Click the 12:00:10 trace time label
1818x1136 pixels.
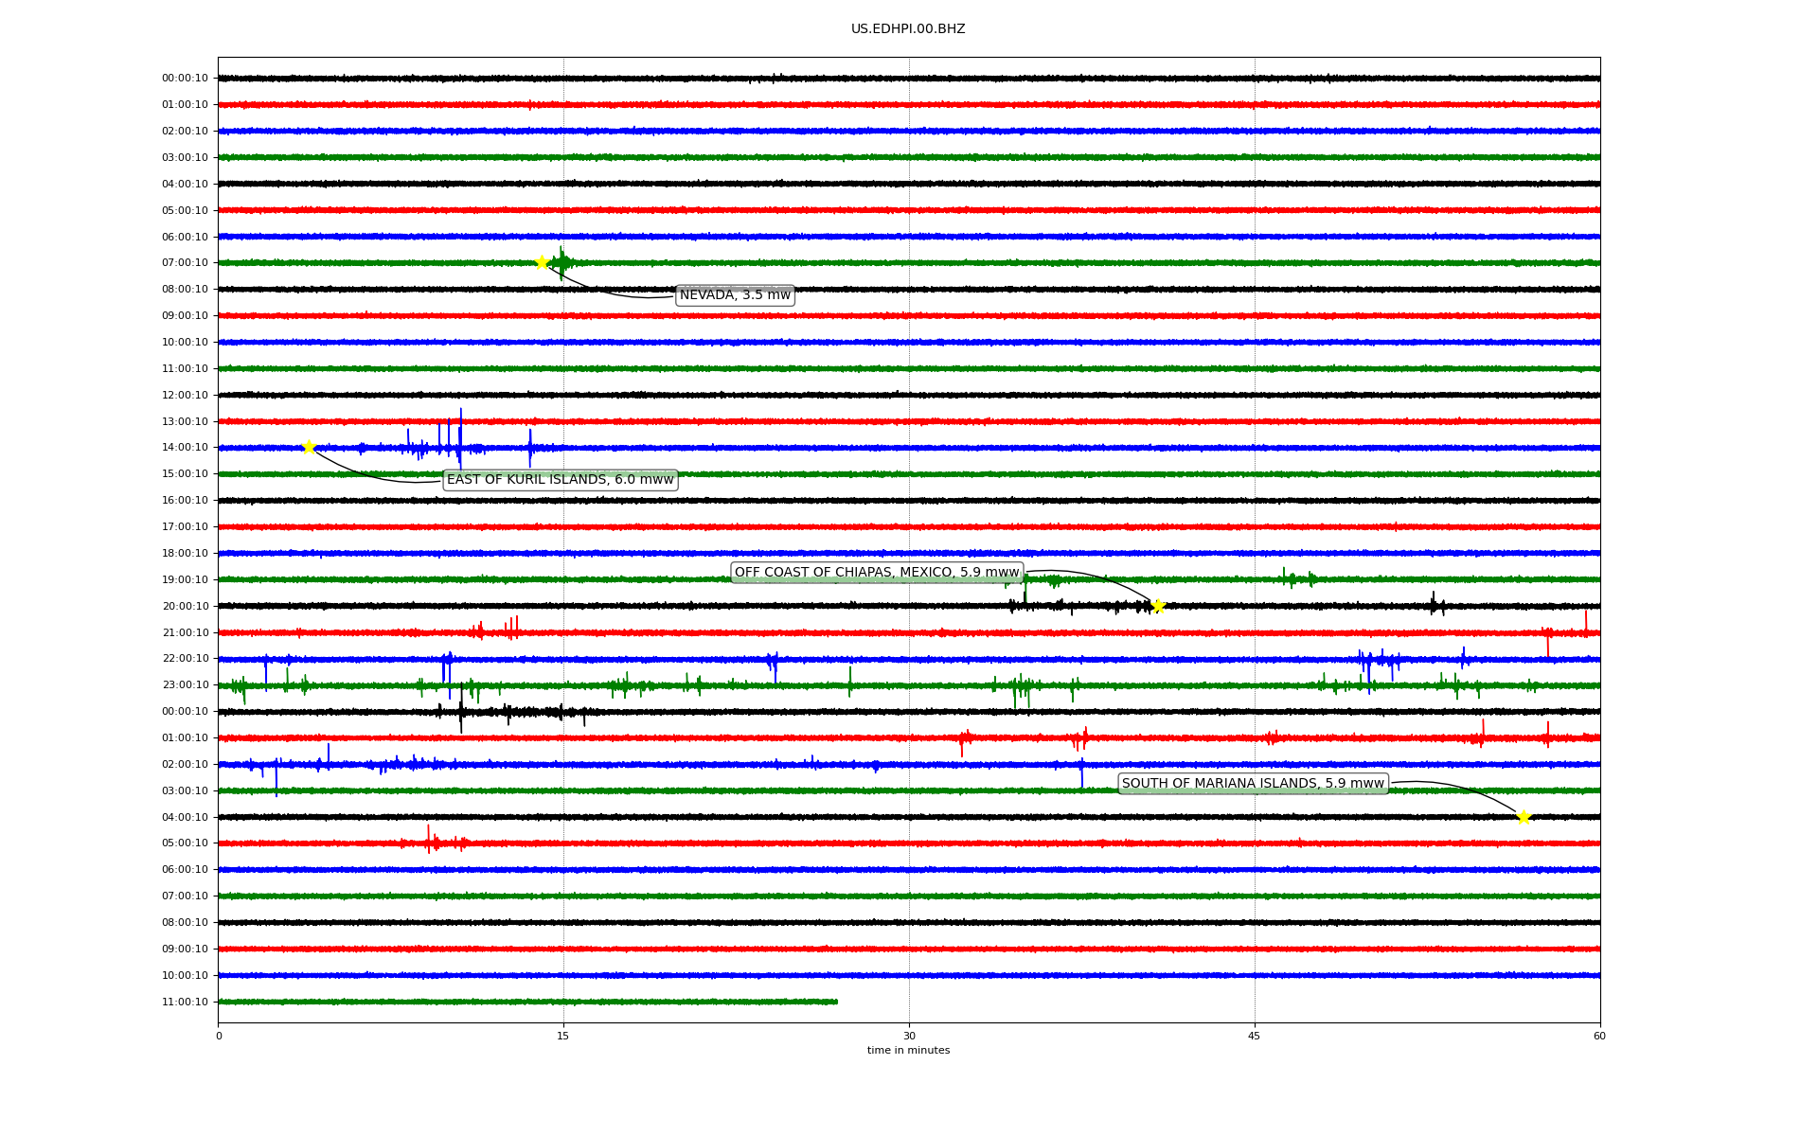[x=185, y=395]
